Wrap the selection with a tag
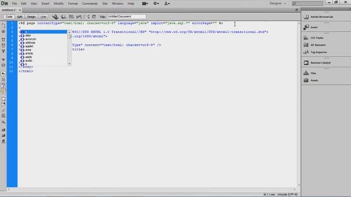 click(x=3, y=111)
